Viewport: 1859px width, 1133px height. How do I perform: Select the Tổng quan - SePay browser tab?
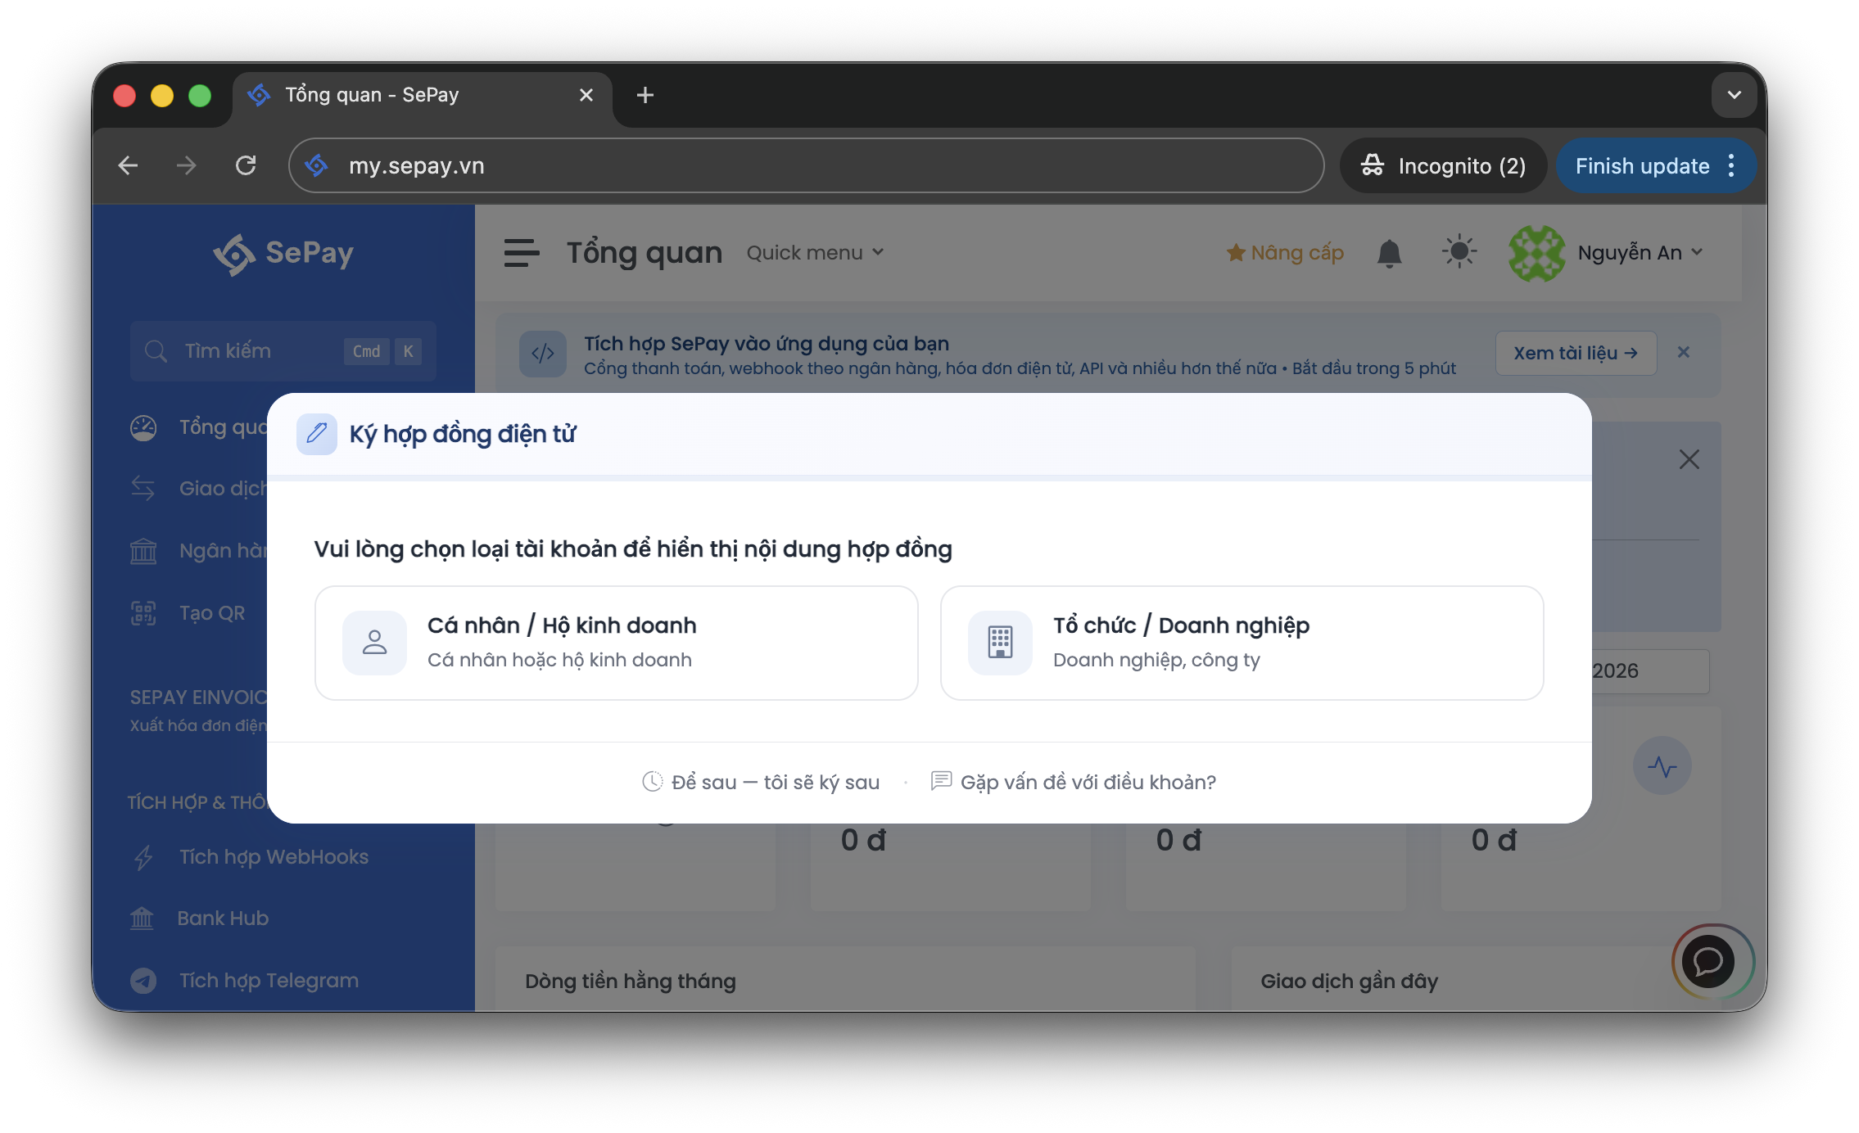click(423, 96)
